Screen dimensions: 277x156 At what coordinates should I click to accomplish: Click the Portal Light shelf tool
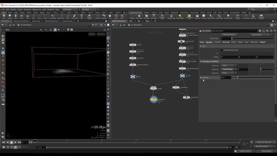(x=219, y=16)
